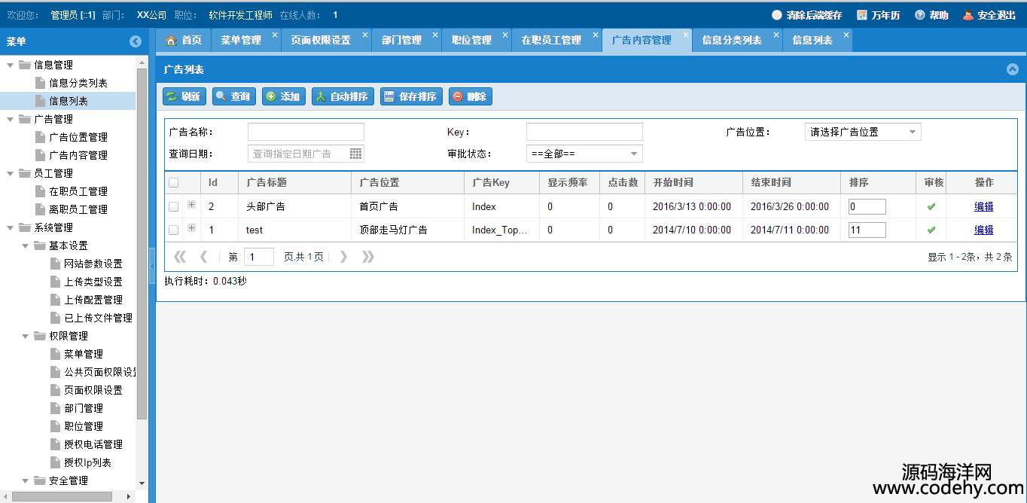This screenshot has width=1027, height=503.
Task: Toggle the select-all checkbox in table header
Action: point(174,182)
